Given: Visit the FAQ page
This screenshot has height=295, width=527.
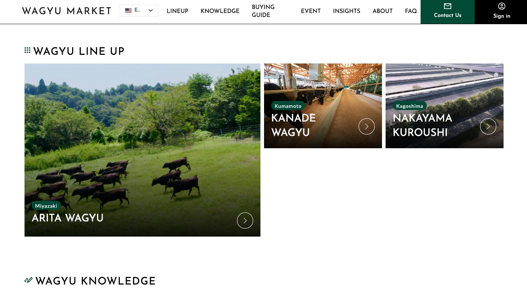Looking at the screenshot, I should (x=411, y=11).
